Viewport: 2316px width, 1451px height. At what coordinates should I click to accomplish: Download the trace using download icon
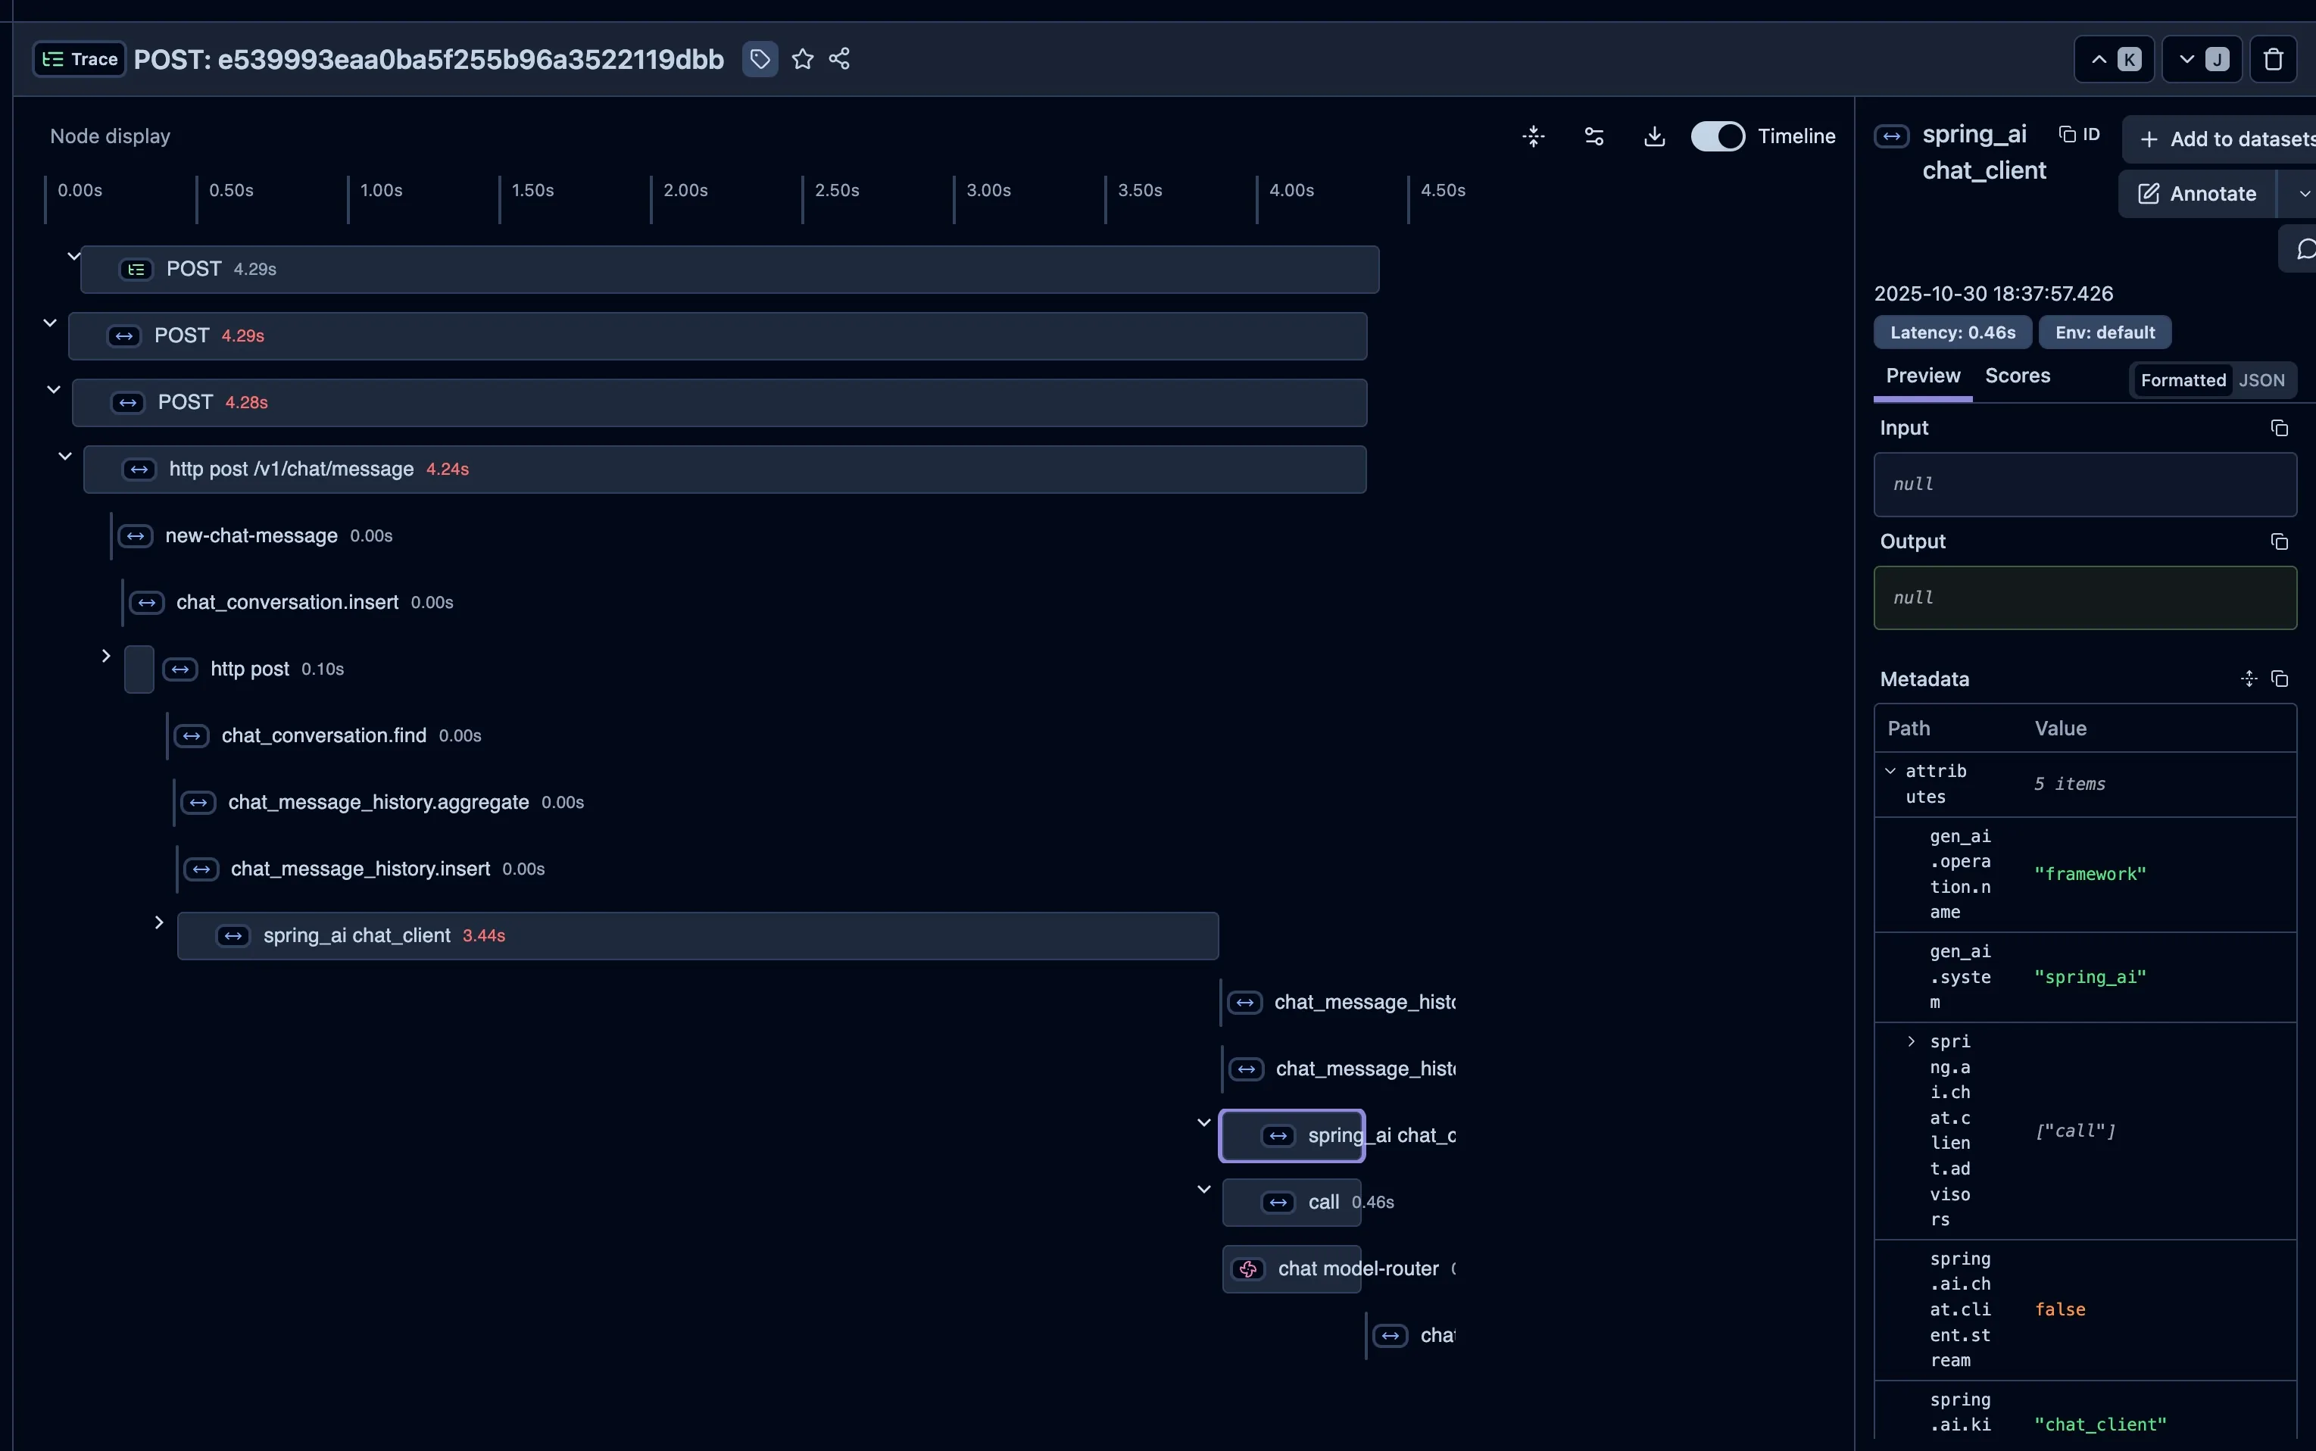[x=1654, y=136]
